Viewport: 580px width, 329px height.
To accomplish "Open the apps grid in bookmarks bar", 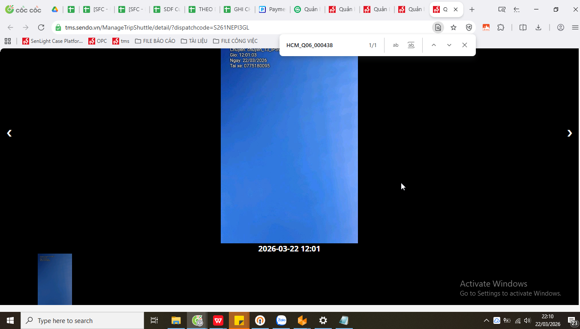I will click(x=7, y=41).
